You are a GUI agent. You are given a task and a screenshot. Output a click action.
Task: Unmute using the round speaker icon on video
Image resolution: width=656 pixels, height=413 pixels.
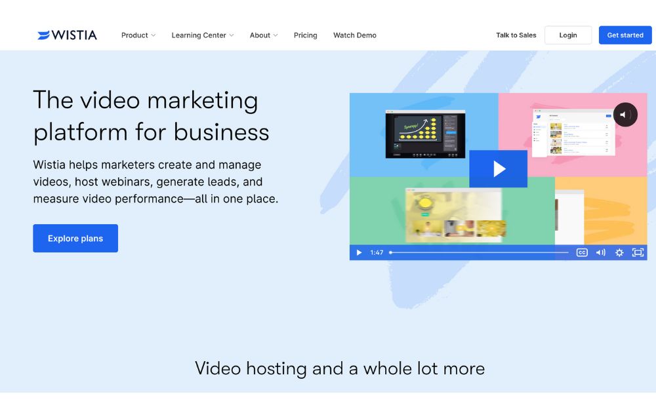(x=625, y=115)
